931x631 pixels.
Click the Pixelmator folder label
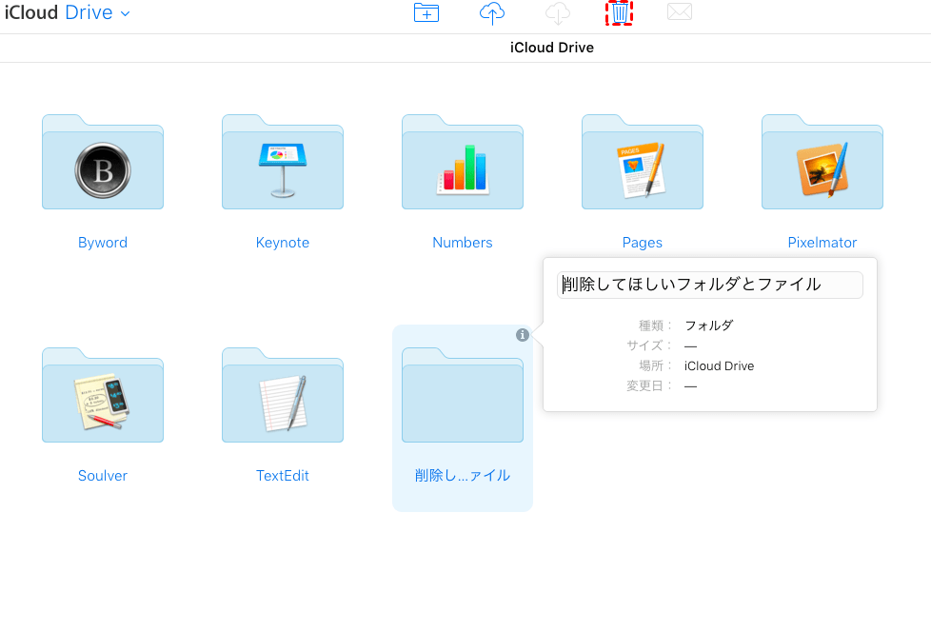822,243
